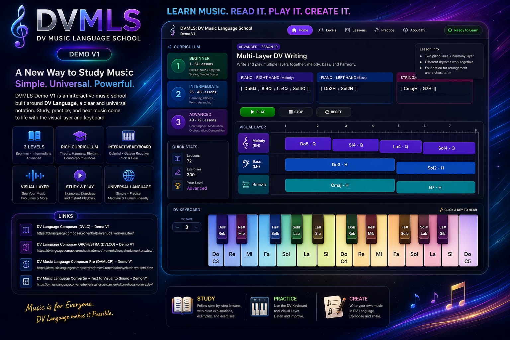Open the Practice tab
This screenshot has height=340, width=510.
(384, 30)
